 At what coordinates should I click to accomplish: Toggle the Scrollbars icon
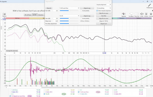[x=131, y=14]
